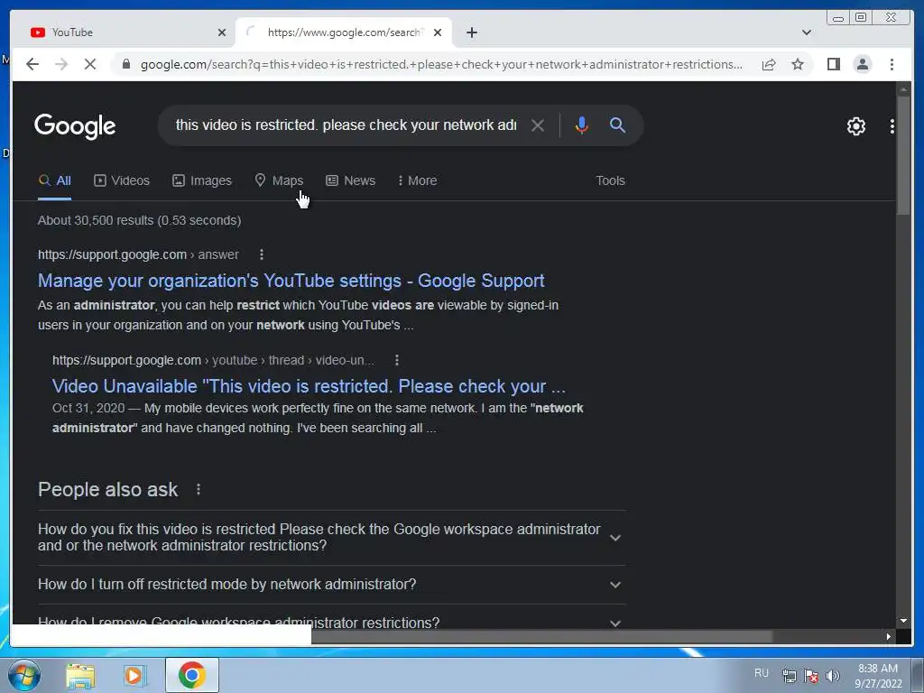
Task: Switch to News results
Action: pyautogui.click(x=351, y=180)
